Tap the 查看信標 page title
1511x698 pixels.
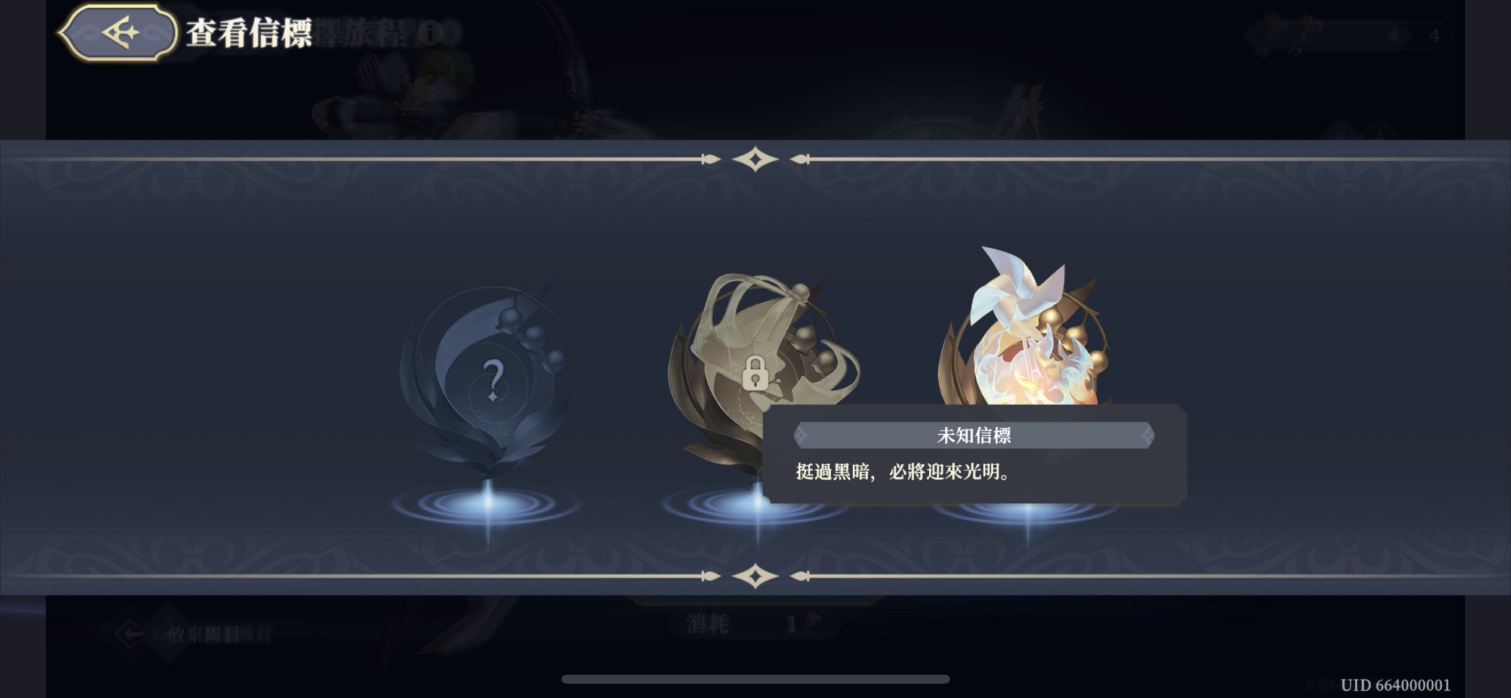[x=249, y=33]
